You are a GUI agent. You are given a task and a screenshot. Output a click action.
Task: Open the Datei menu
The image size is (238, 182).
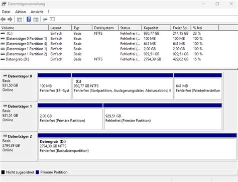(6, 12)
